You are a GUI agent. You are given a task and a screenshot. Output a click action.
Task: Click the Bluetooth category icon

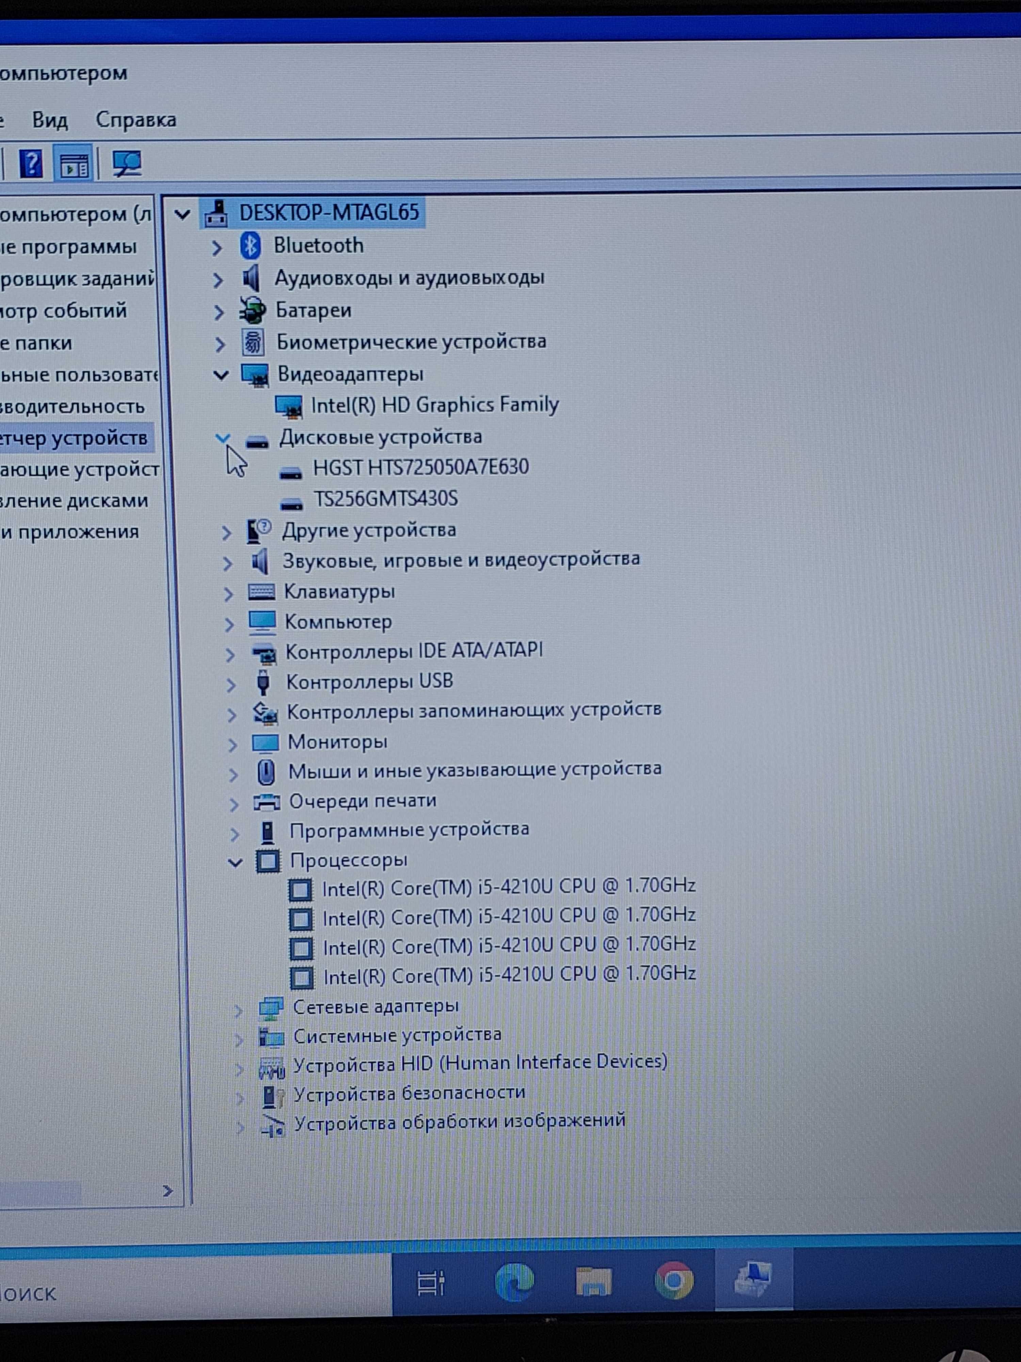point(250,246)
